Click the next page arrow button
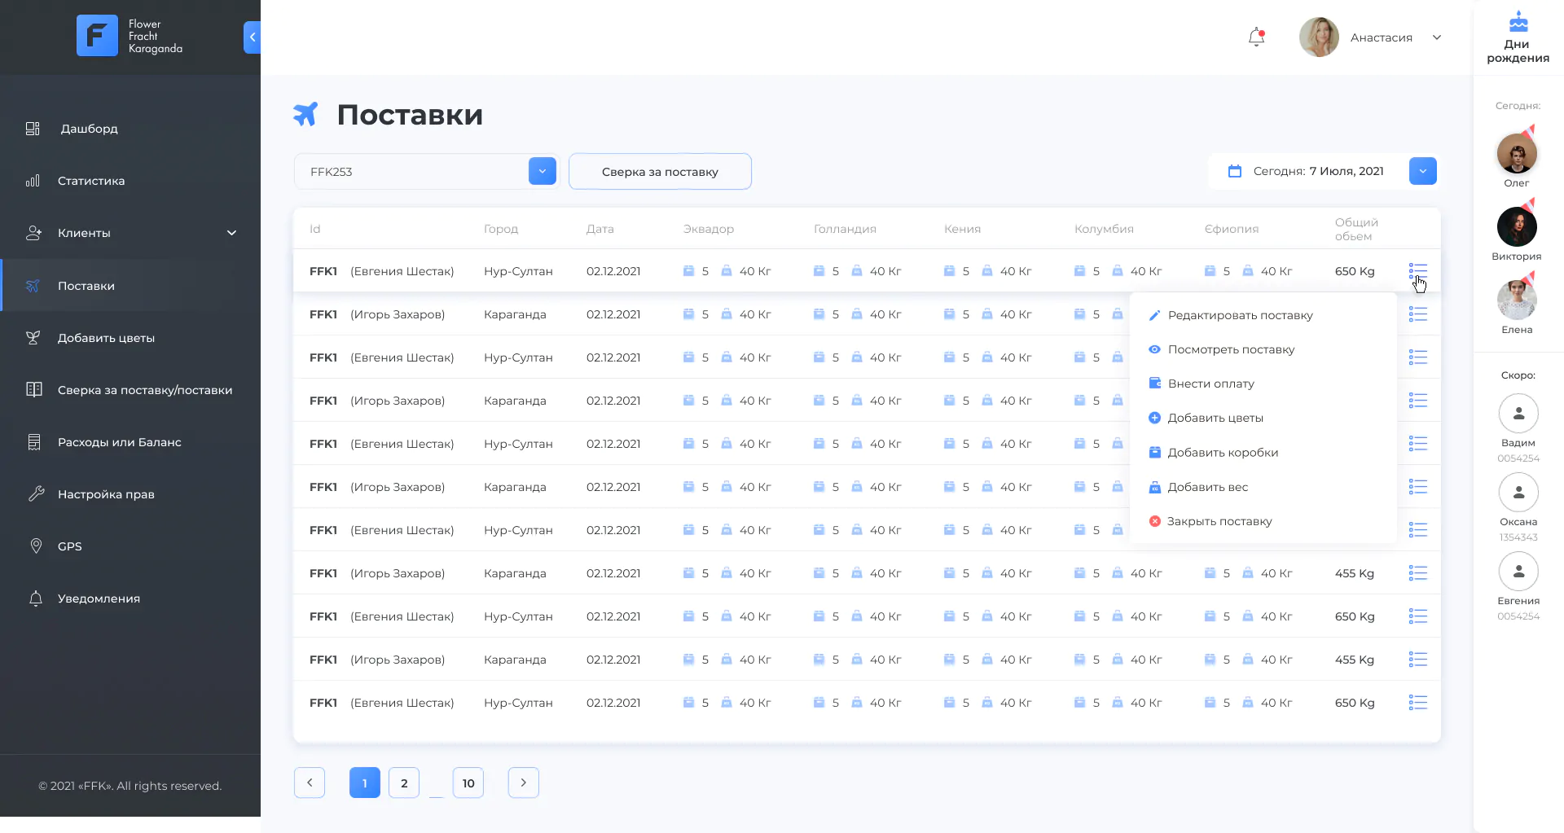1564x833 pixels. tap(524, 783)
